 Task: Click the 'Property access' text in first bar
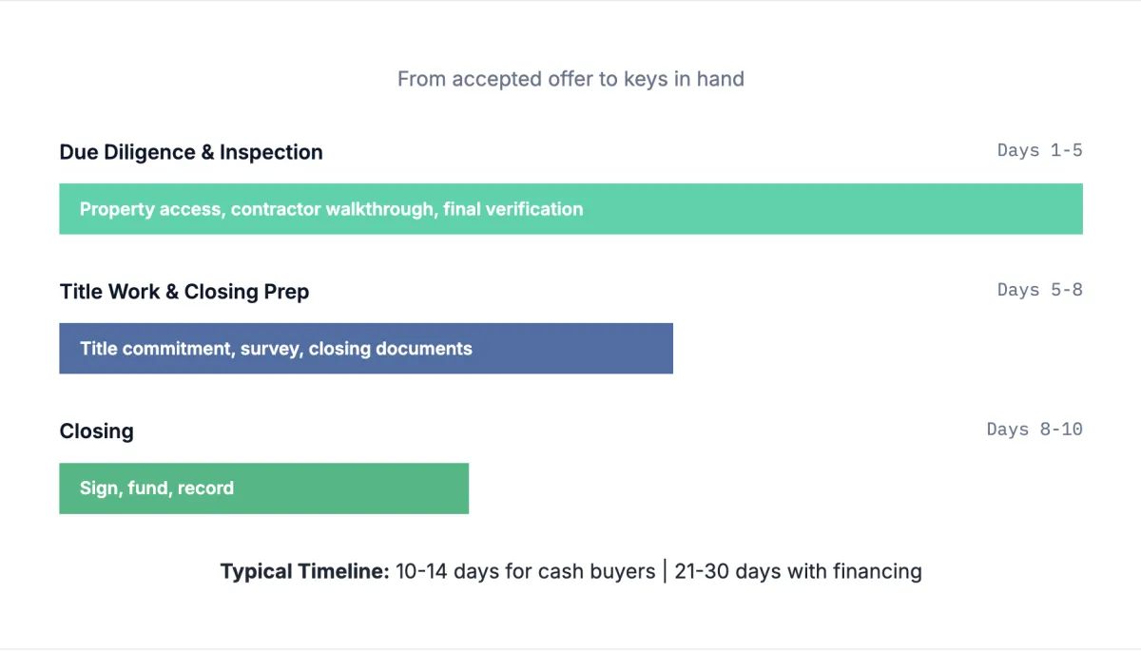pyautogui.click(x=151, y=209)
